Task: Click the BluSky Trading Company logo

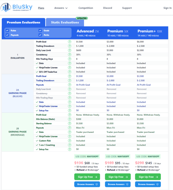Action: coord(16,7)
